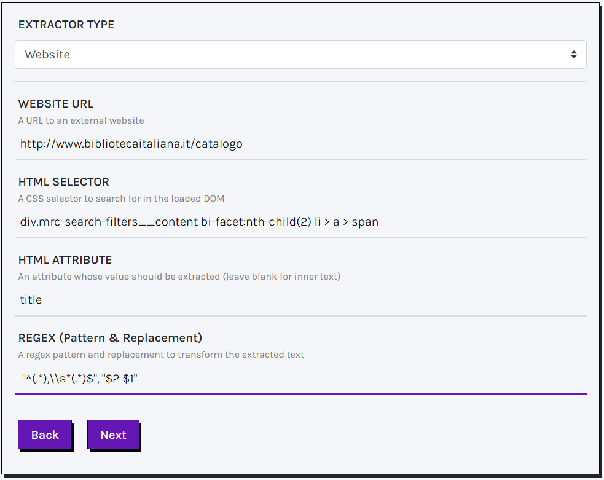This screenshot has height=480, width=604.
Task: Click the Back button
Action: click(x=45, y=435)
